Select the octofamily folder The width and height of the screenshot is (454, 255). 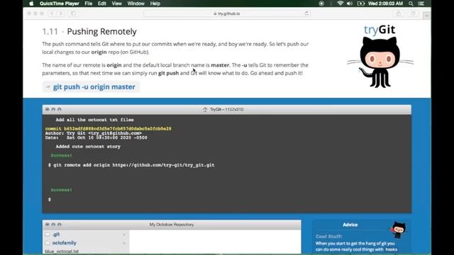coord(65,243)
